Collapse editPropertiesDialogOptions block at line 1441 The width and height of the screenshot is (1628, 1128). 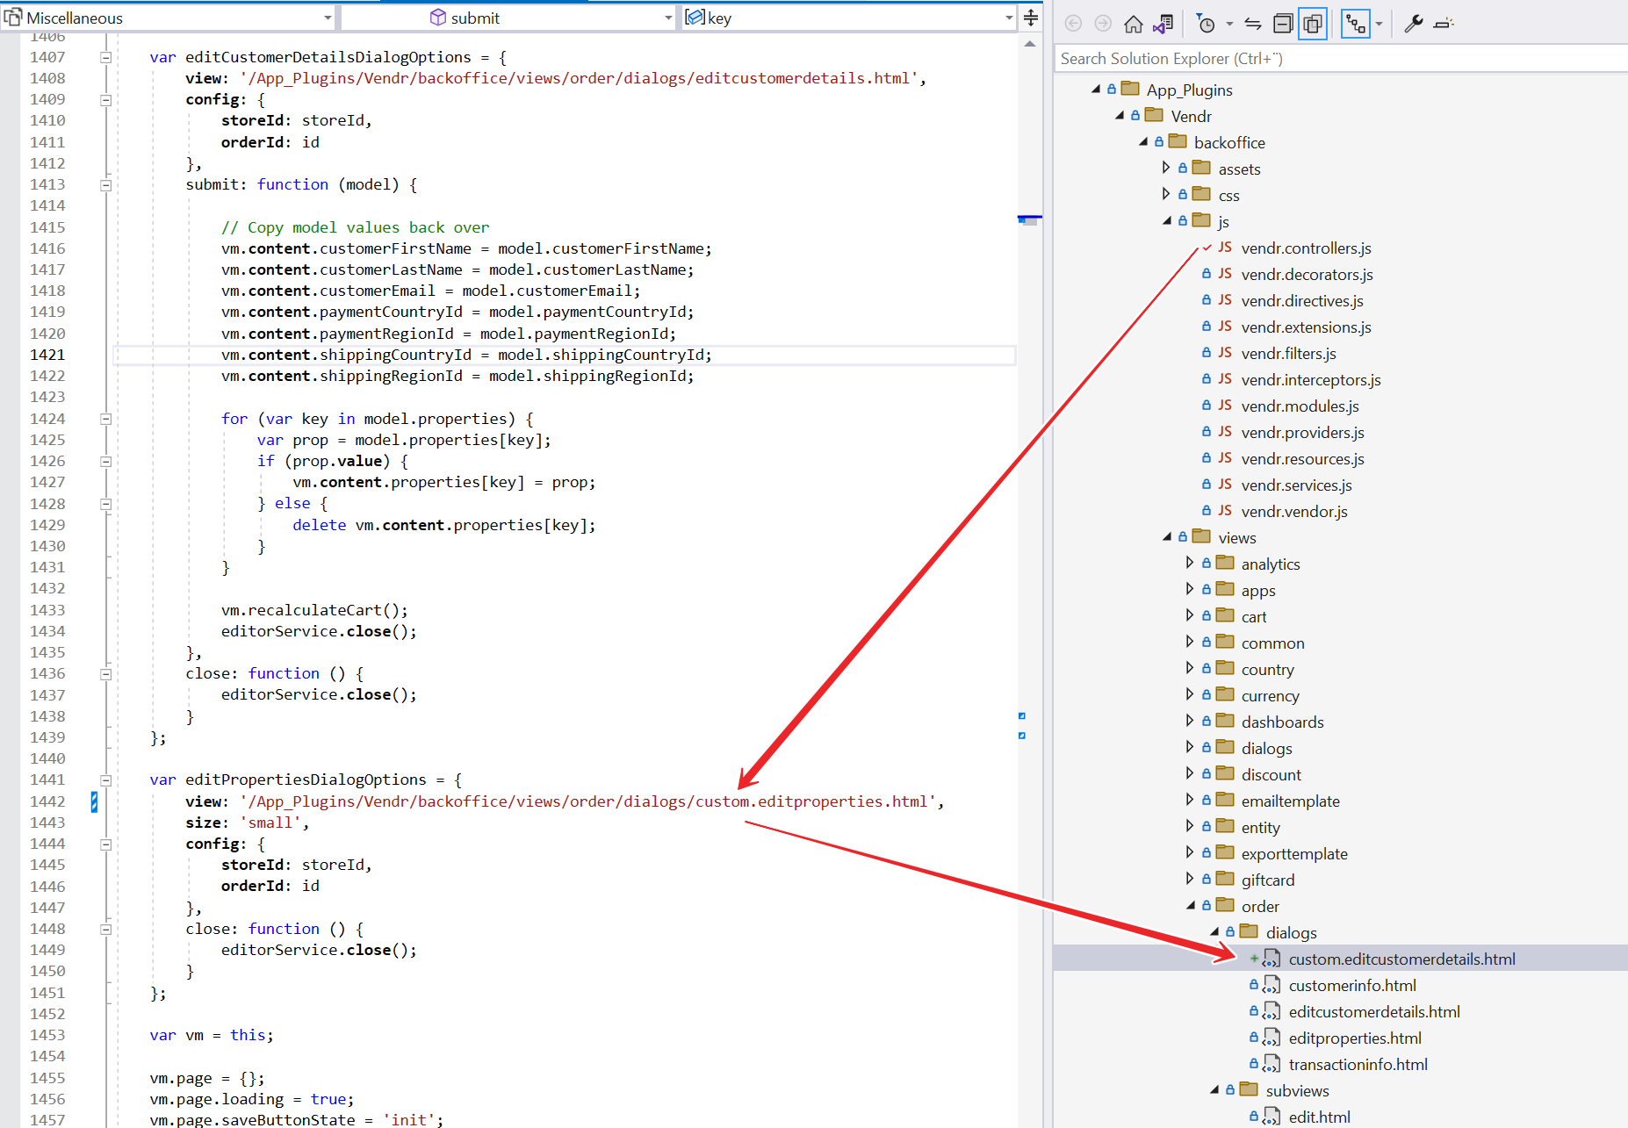pos(105,780)
